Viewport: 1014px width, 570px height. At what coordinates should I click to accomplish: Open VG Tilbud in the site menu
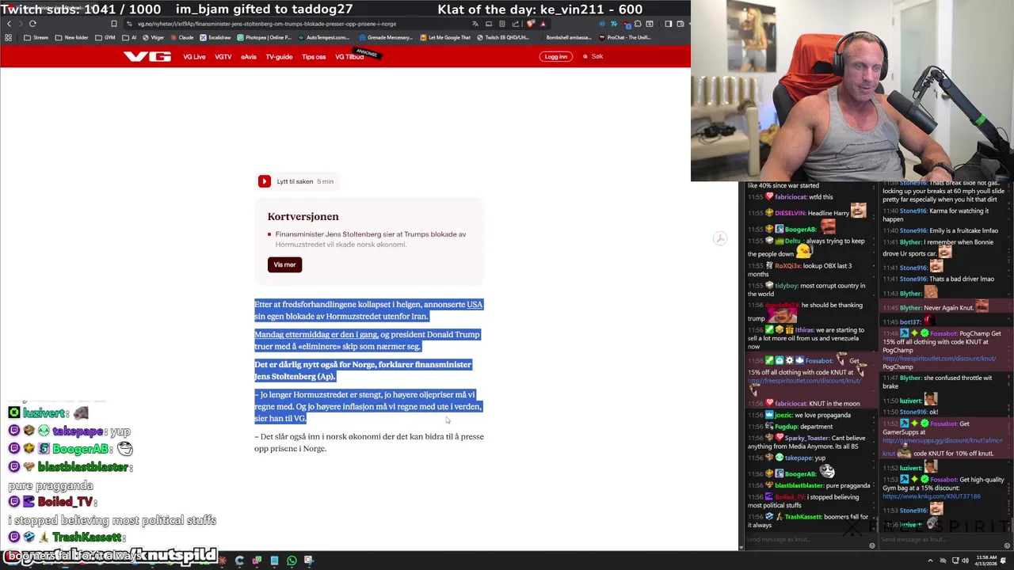[349, 57]
